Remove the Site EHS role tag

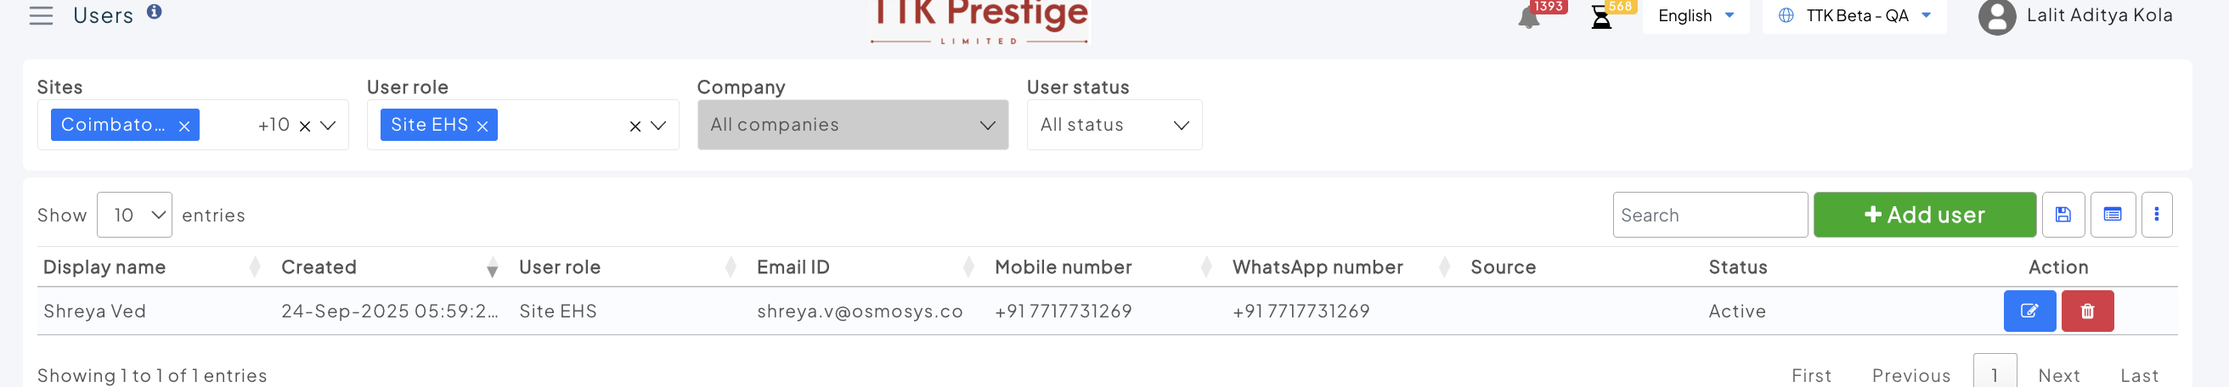pyautogui.click(x=482, y=126)
